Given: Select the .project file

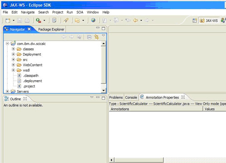Looking at the screenshot, I should [x=29, y=86].
